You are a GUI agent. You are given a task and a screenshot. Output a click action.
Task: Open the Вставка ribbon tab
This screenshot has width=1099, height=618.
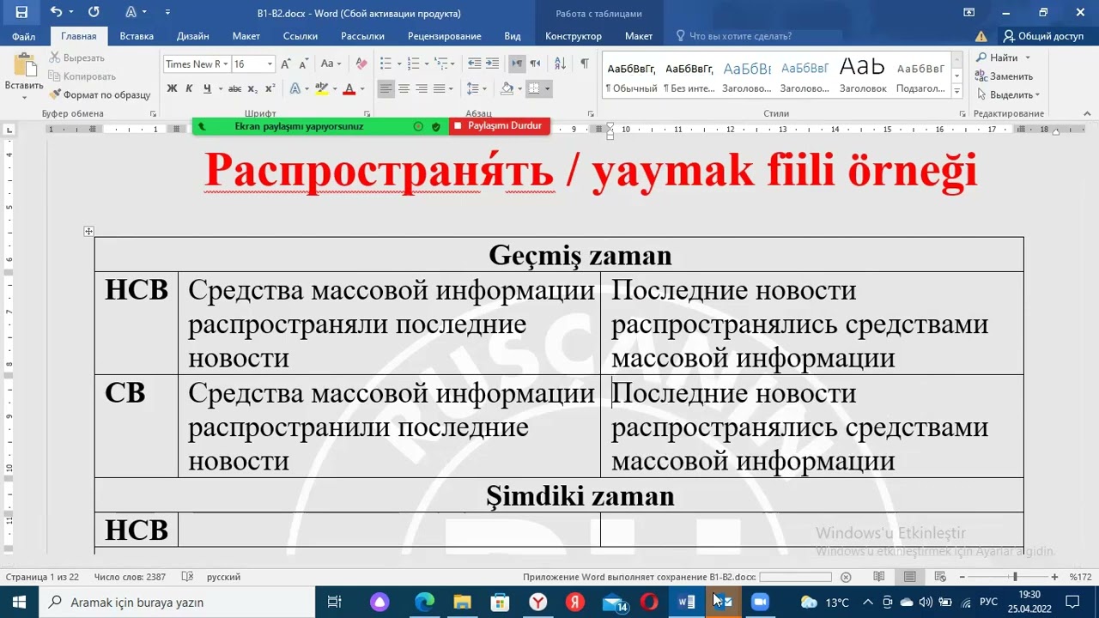click(137, 36)
